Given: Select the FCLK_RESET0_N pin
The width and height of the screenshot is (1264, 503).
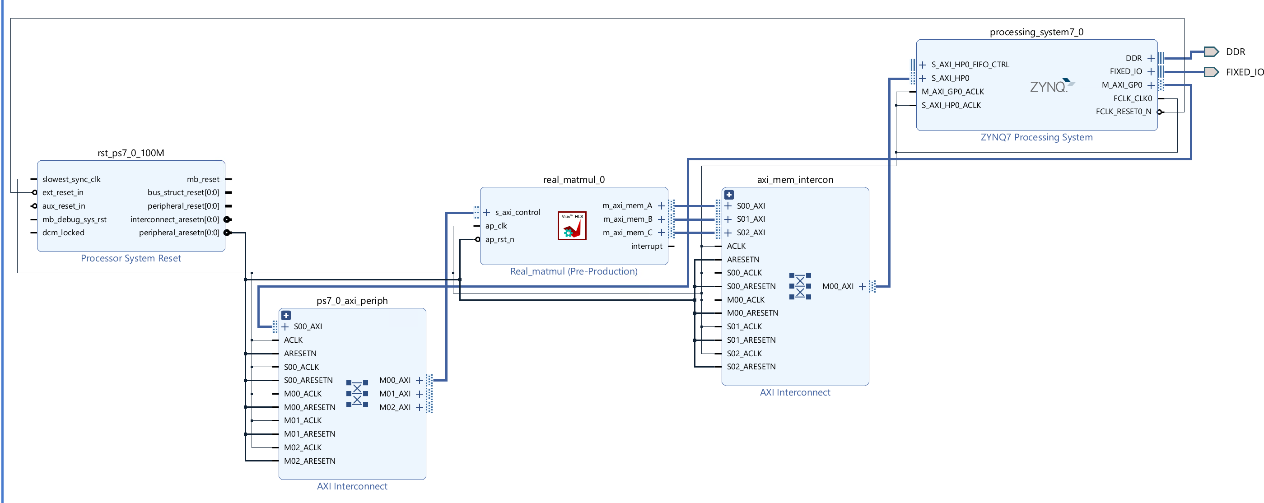Looking at the screenshot, I should pos(1124,112).
